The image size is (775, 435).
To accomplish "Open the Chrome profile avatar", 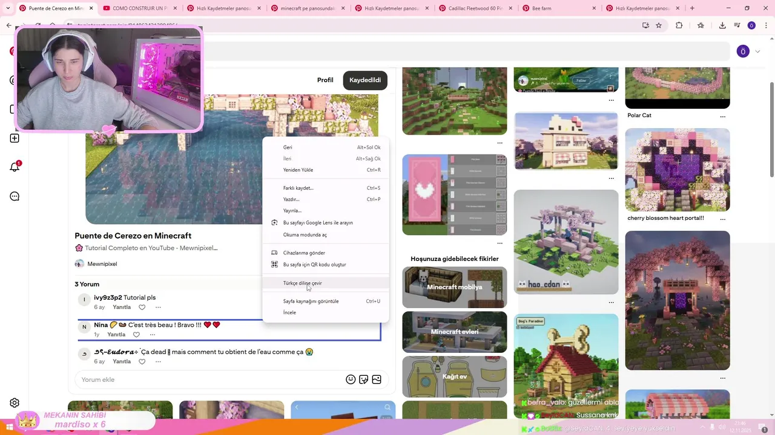I will click(751, 25).
